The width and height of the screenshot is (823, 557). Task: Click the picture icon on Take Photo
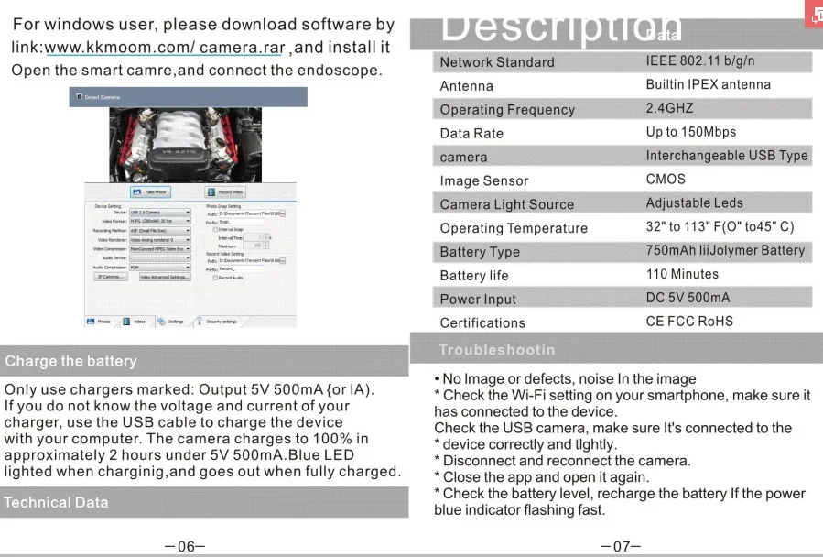pyautogui.click(x=137, y=191)
